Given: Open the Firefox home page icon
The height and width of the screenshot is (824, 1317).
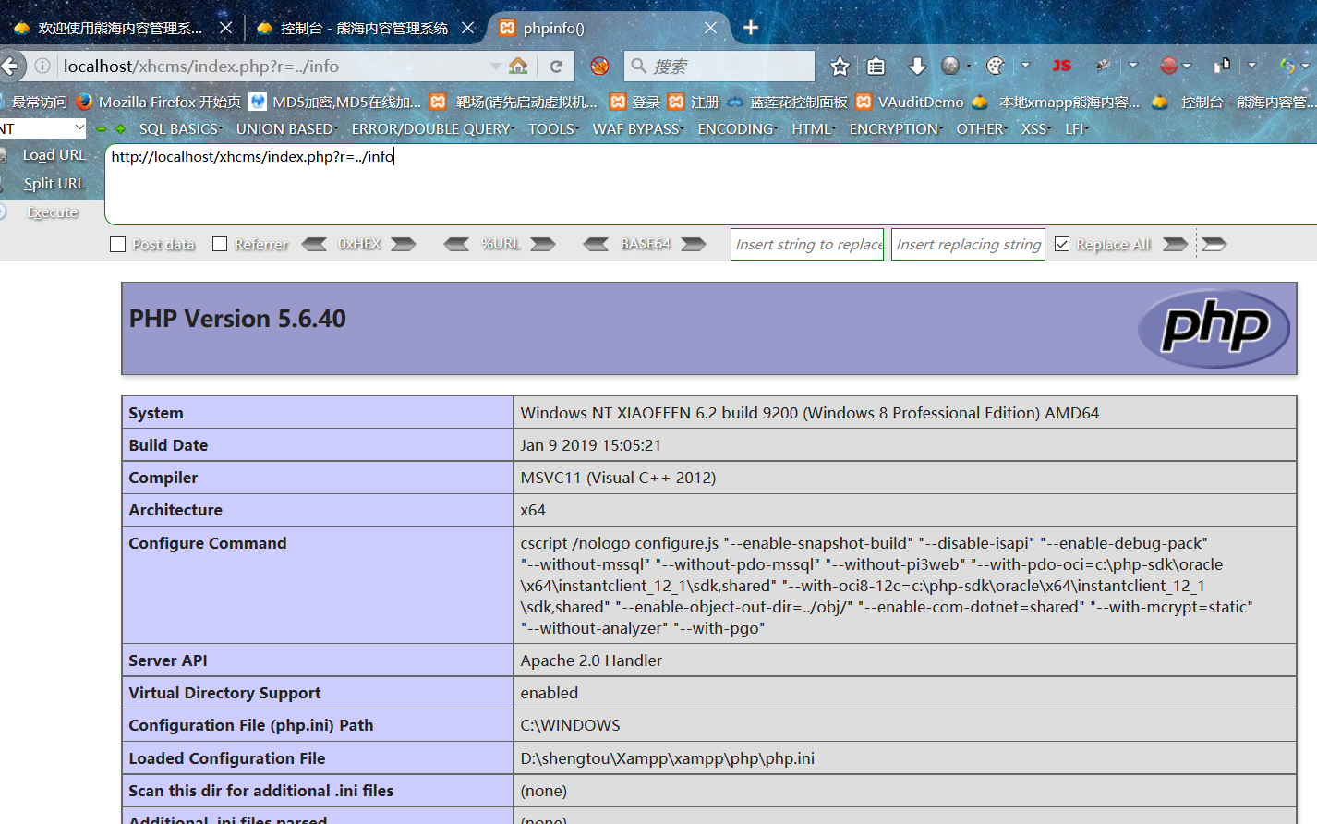Looking at the screenshot, I should point(519,66).
